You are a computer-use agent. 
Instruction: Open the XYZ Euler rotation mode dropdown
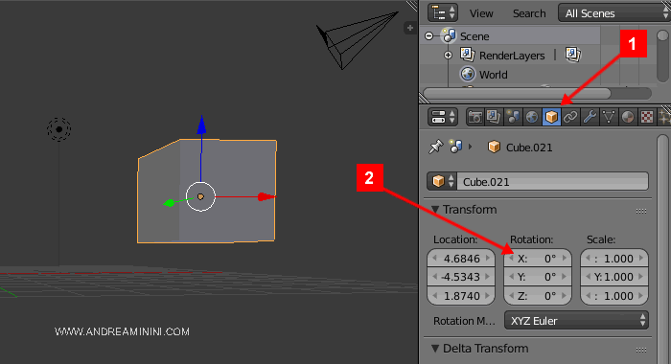pos(576,321)
